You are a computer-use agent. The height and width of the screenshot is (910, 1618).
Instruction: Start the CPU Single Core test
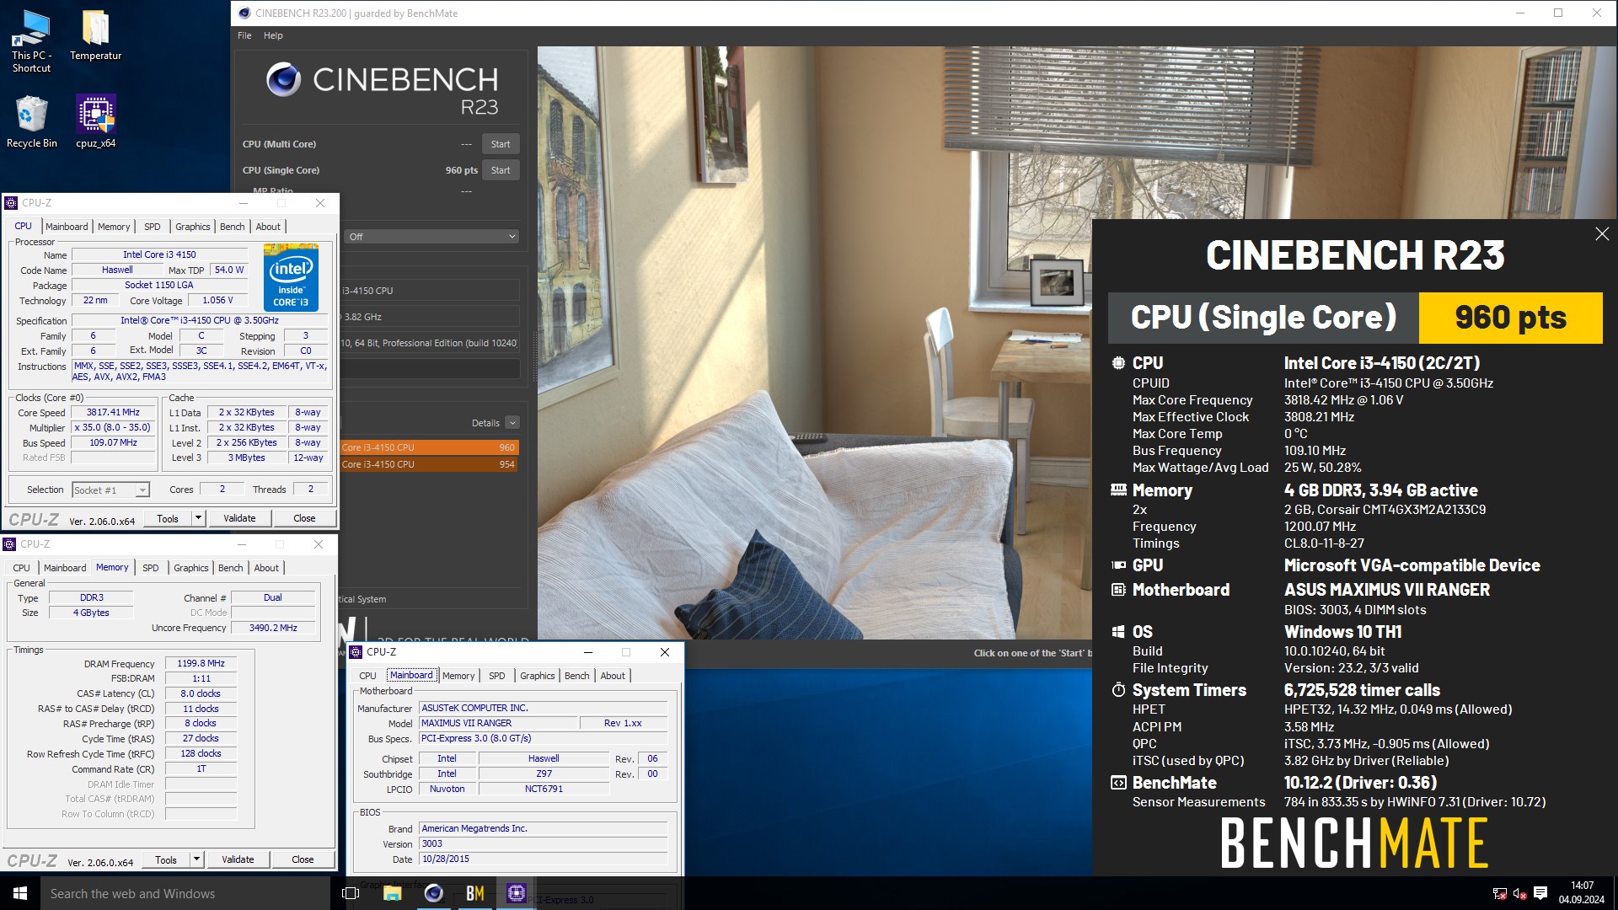[501, 170]
